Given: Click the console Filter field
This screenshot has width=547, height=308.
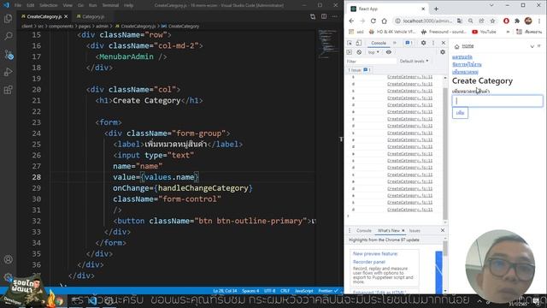Looking at the screenshot, I should (x=371, y=61).
